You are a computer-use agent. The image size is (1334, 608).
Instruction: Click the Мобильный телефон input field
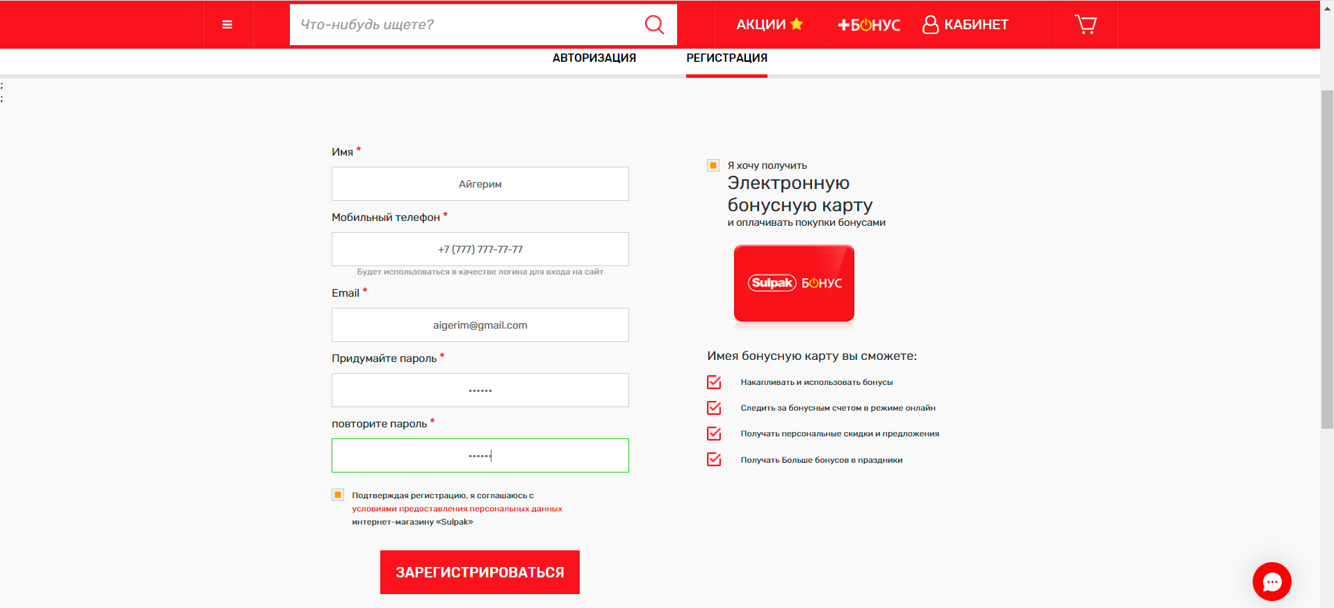tap(480, 249)
